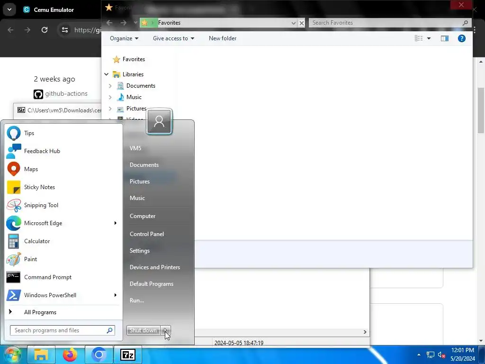485x364 pixels.
Task: Click the address bar X button
Action: pos(302,23)
